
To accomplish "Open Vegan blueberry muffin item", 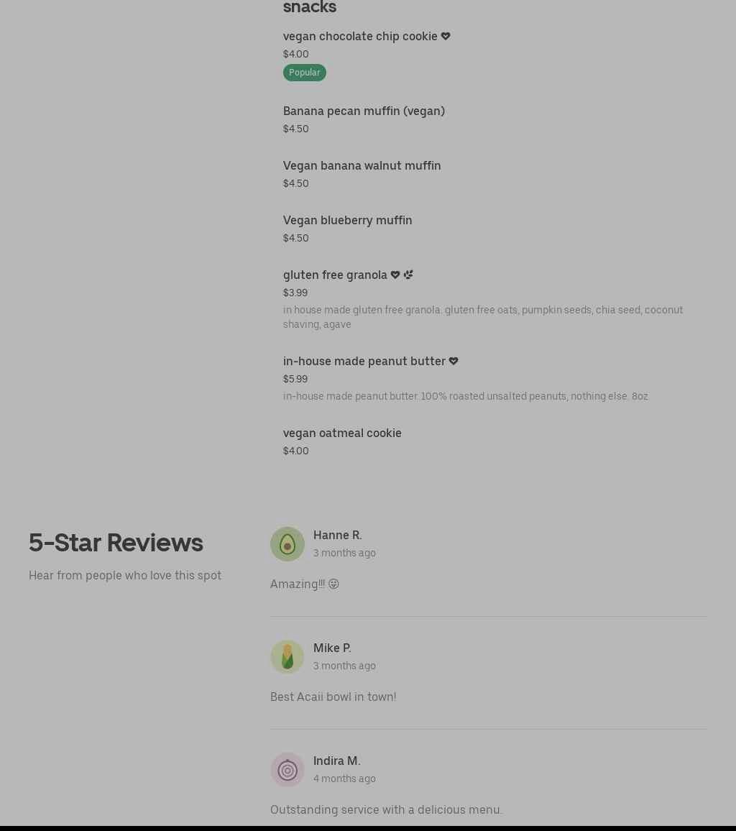I will click(x=347, y=220).
